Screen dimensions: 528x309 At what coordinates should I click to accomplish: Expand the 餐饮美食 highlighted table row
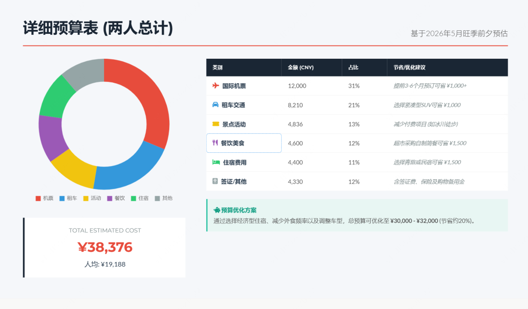pyautogui.click(x=243, y=143)
